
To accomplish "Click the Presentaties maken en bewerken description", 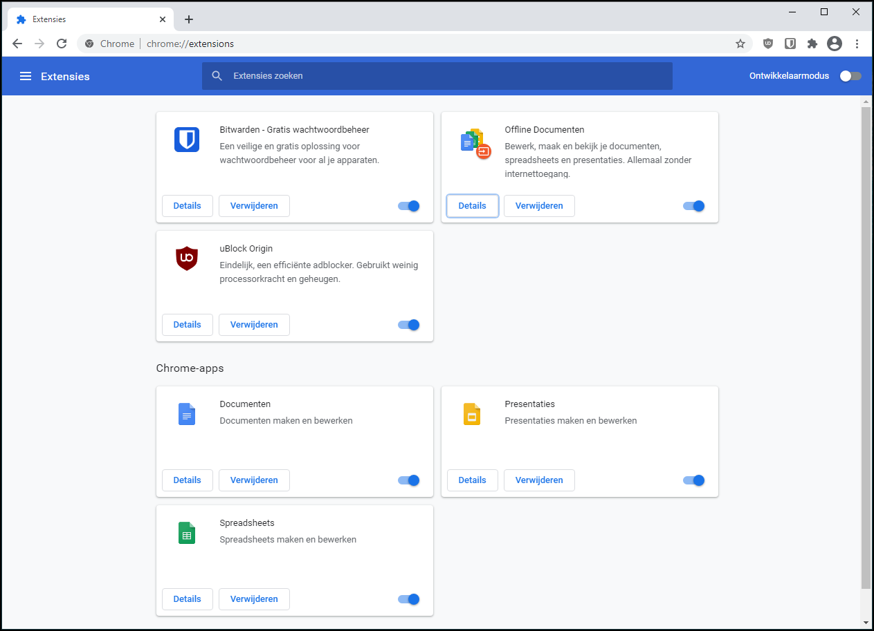I will coord(571,420).
